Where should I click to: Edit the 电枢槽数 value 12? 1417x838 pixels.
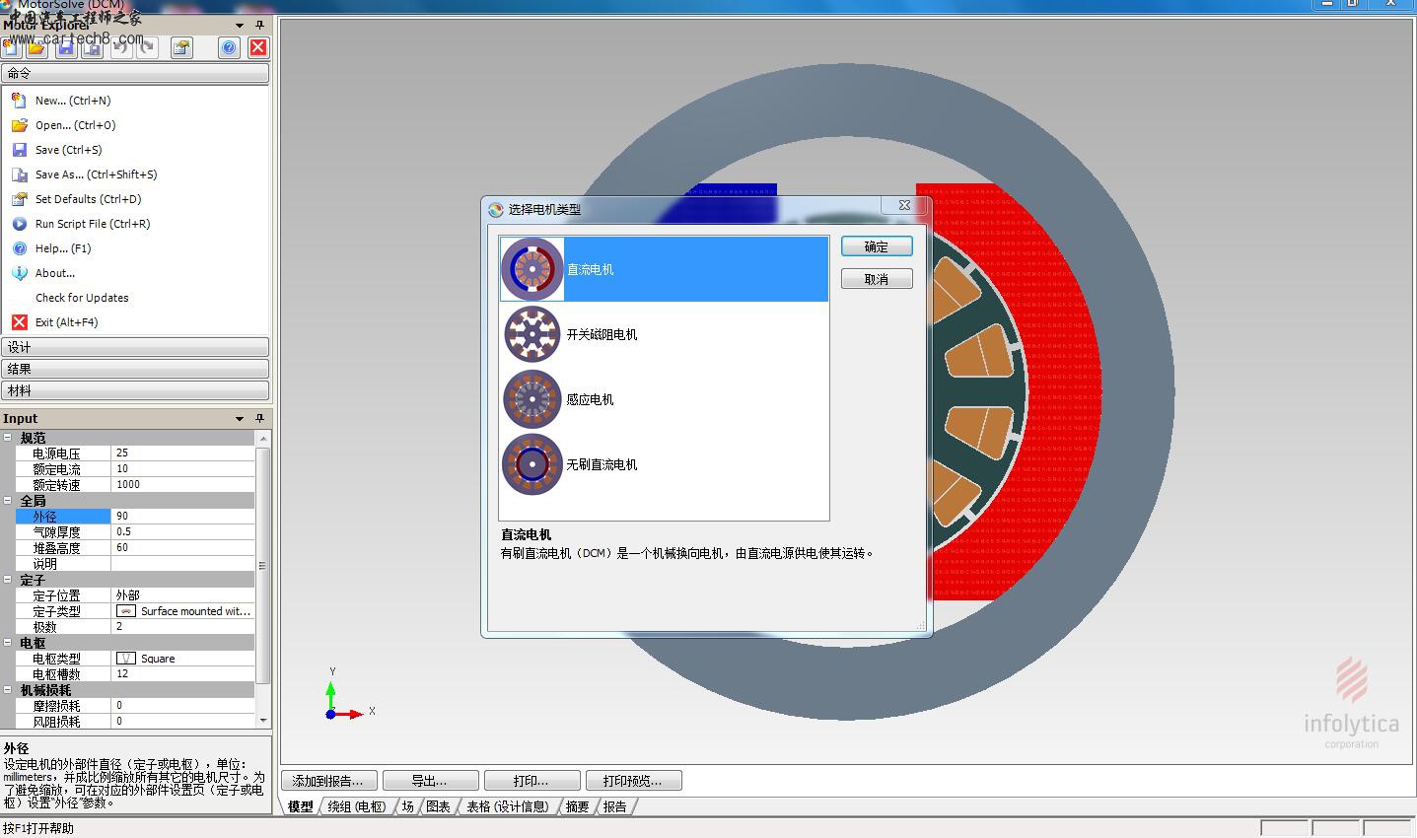(182, 674)
